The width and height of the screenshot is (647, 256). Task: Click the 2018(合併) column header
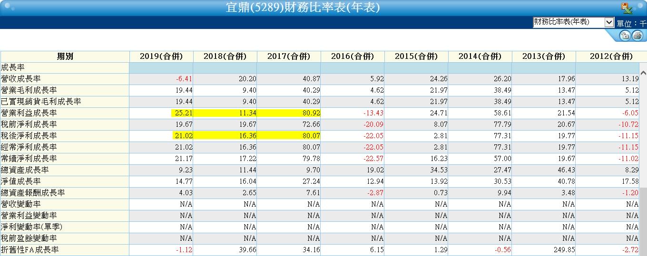point(225,57)
